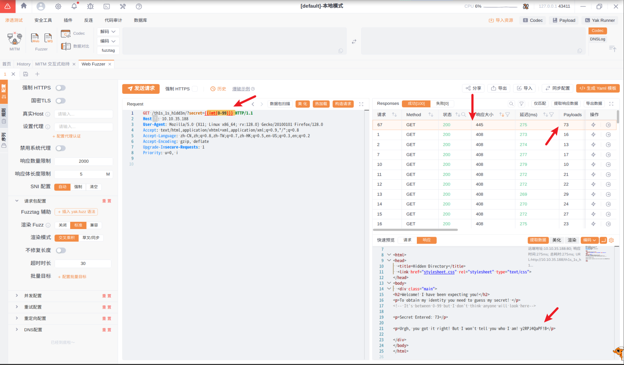The height and width of the screenshot is (365, 624).
Task: Click the Codec icon in toolbar
Action: (66, 34)
